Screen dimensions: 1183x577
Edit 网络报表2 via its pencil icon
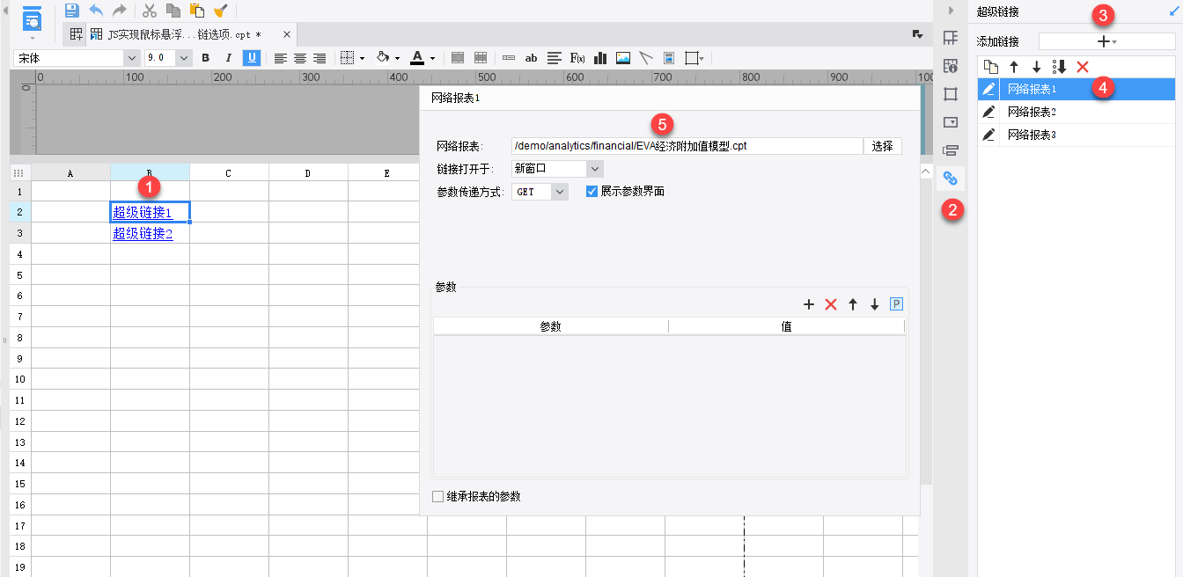989,112
